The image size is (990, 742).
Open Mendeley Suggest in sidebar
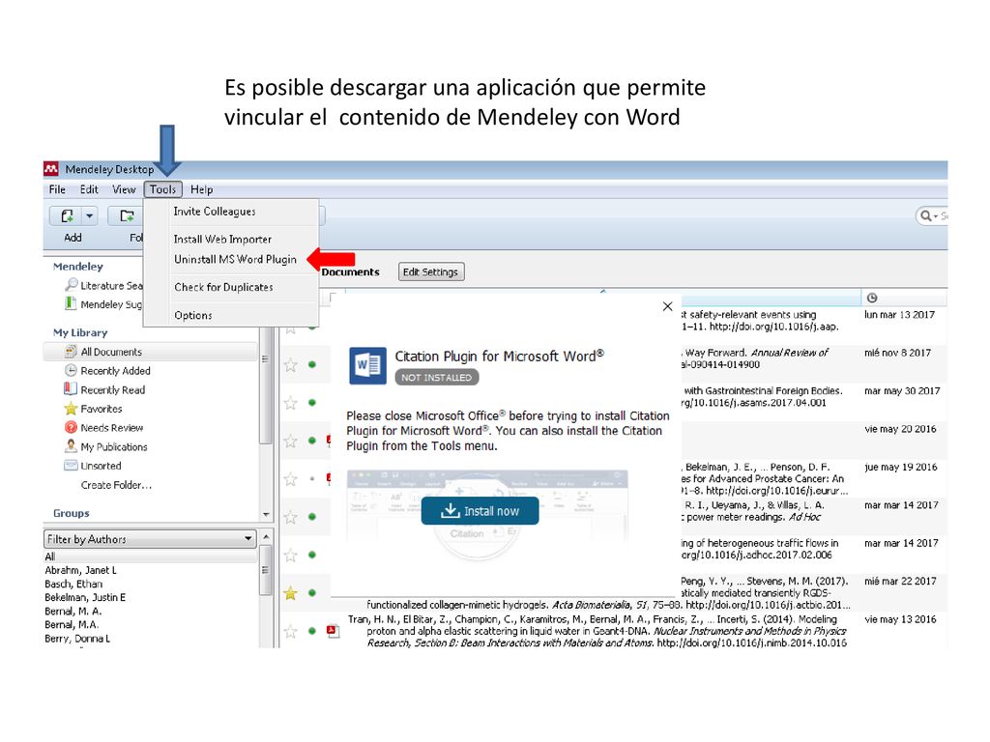[104, 304]
